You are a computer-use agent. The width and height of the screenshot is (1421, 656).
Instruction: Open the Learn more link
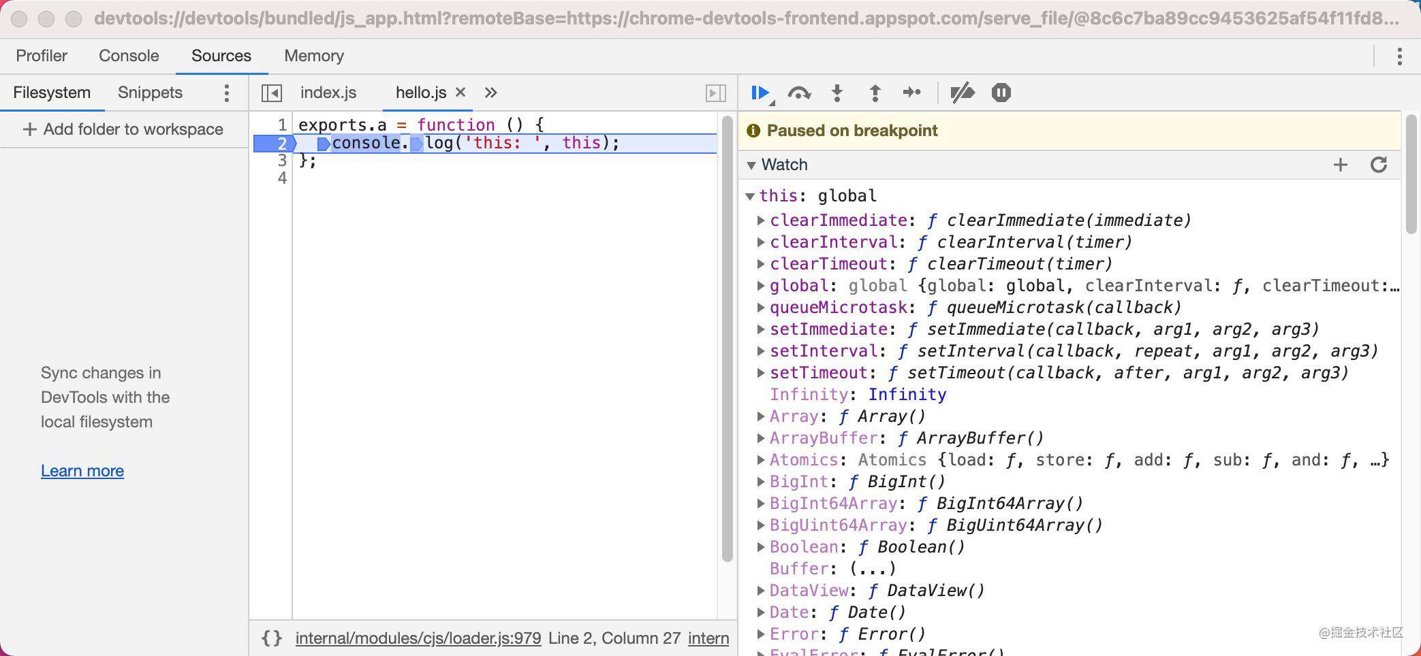pos(82,471)
